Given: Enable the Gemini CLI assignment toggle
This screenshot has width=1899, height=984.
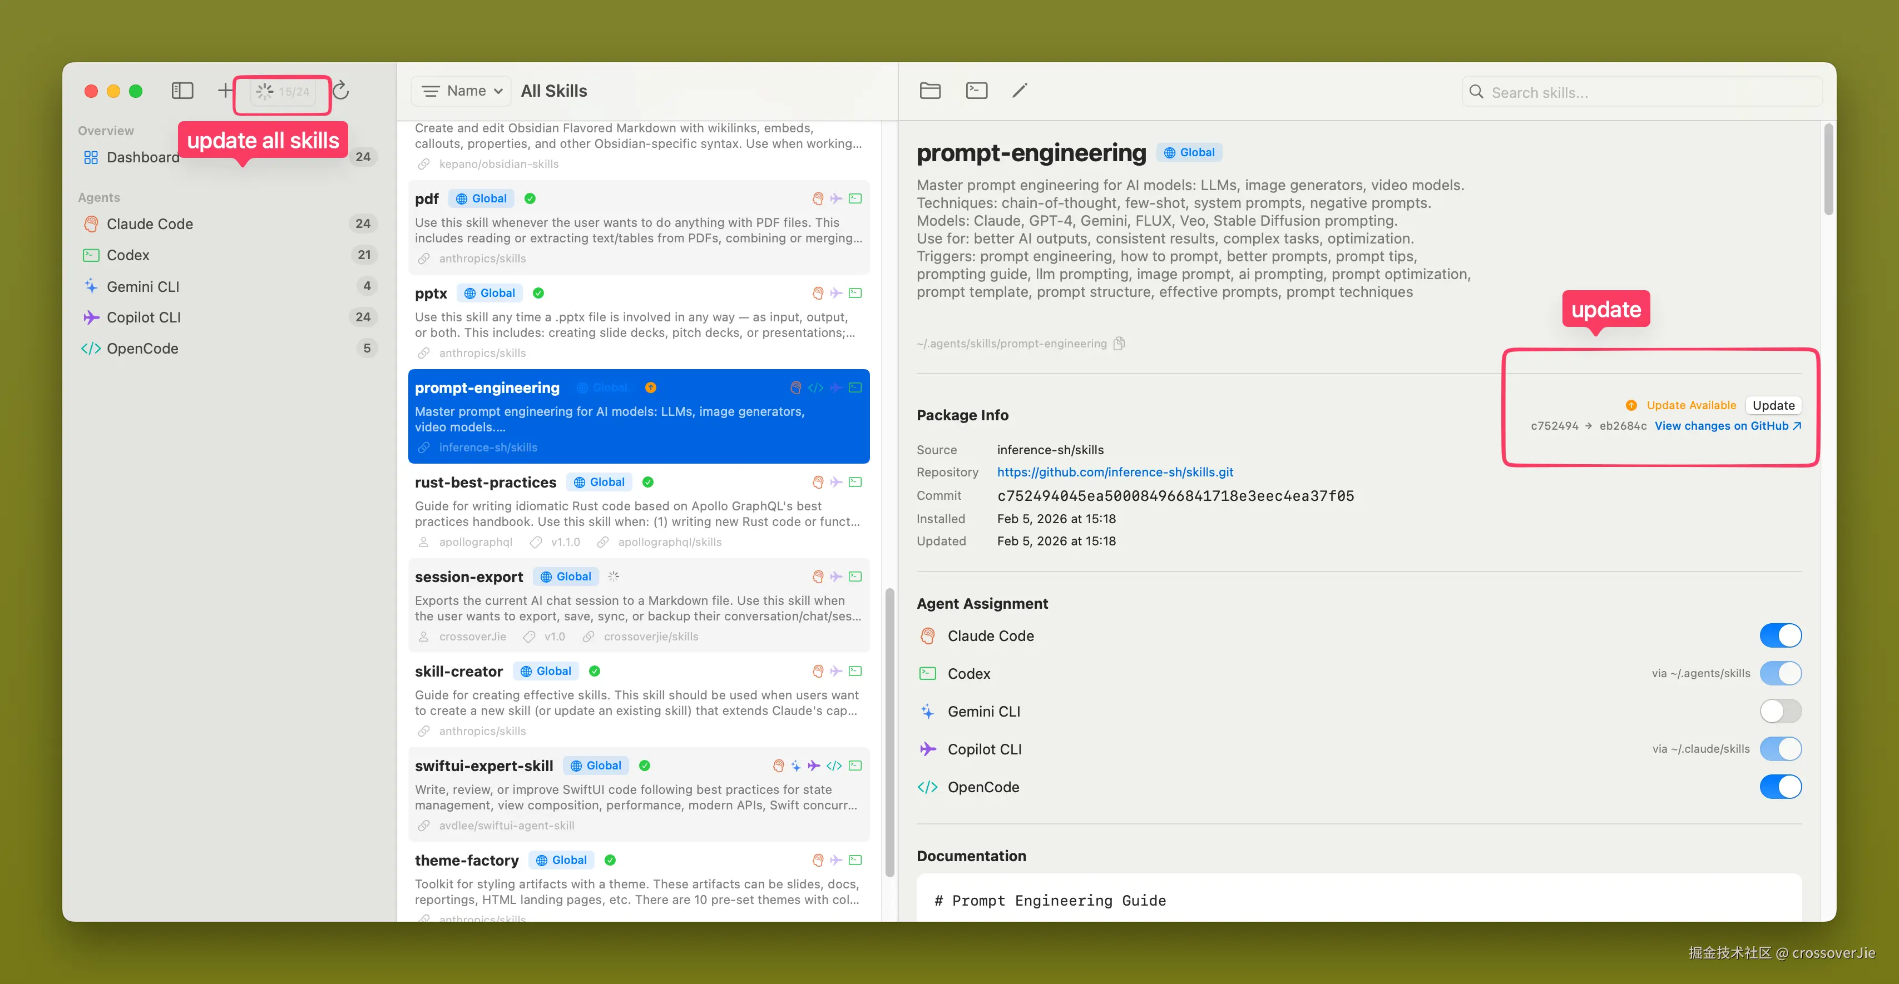Looking at the screenshot, I should (x=1781, y=710).
